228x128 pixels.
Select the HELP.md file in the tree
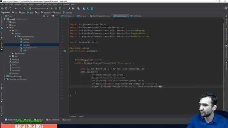pyautogui.click(x=15, y=62)
